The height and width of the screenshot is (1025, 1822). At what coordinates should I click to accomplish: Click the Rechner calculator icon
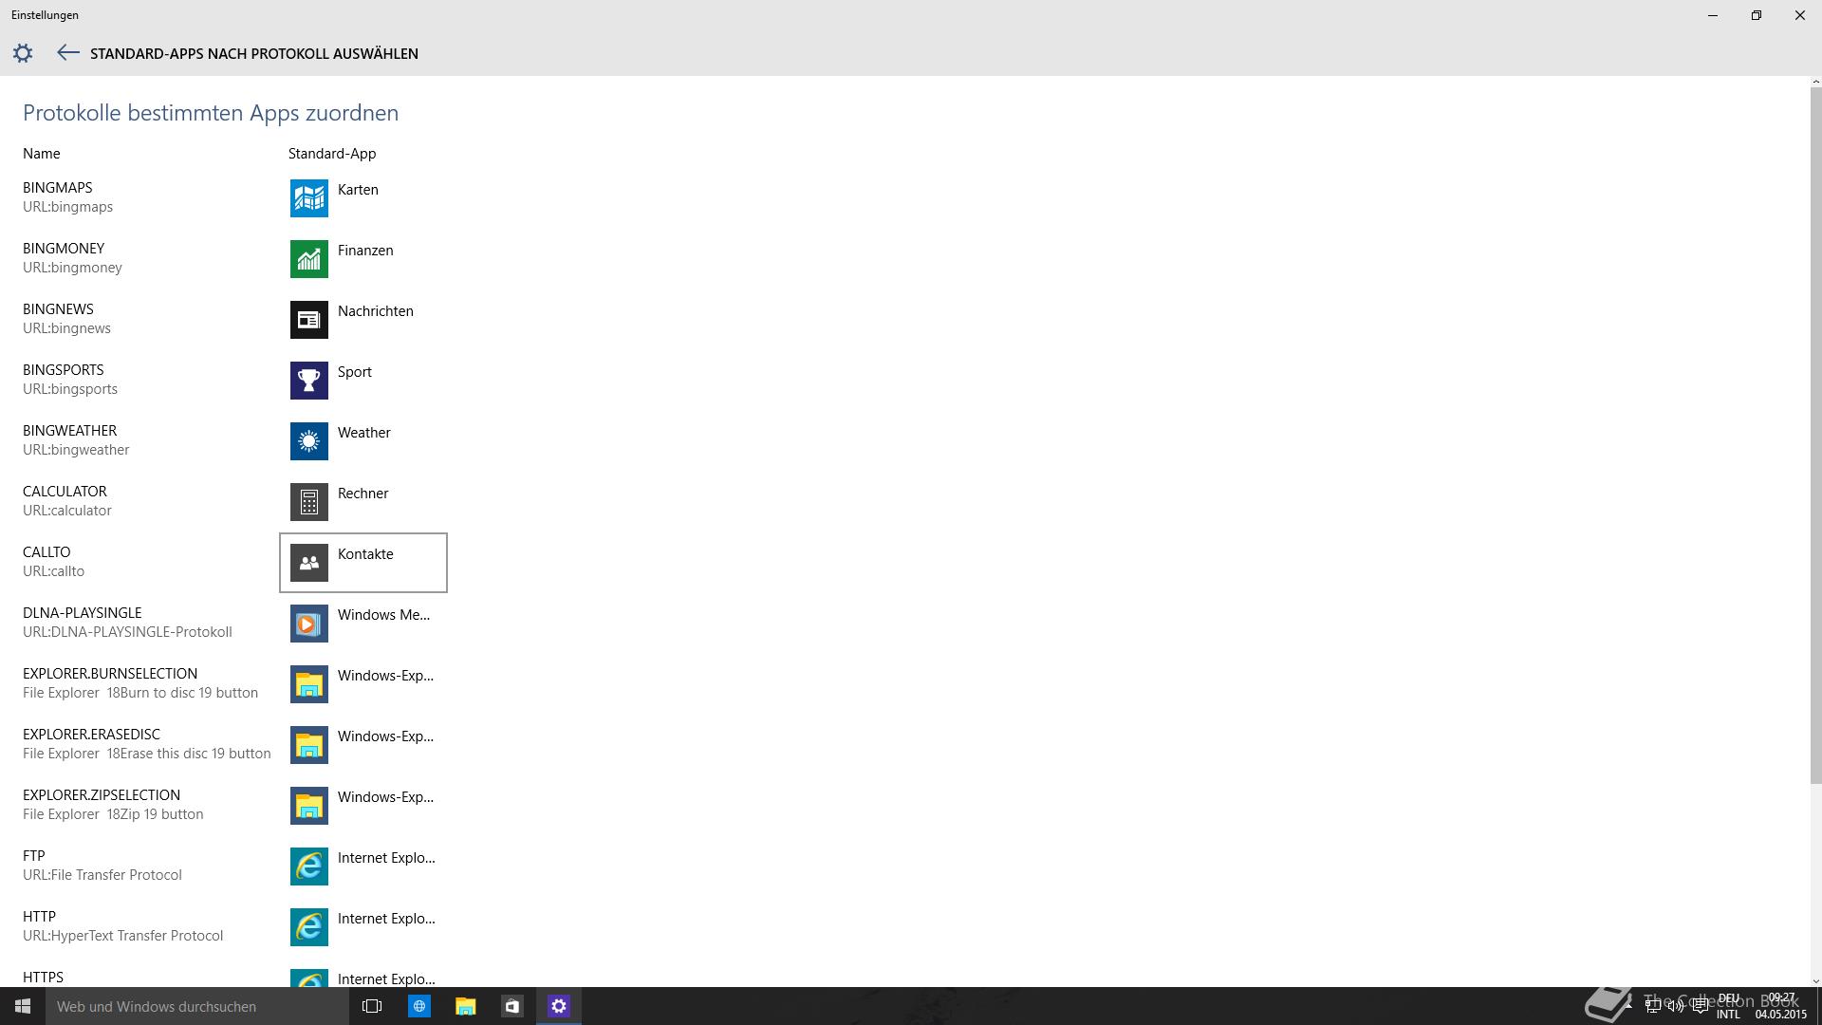pyautogui.click(x=309, y=502)
